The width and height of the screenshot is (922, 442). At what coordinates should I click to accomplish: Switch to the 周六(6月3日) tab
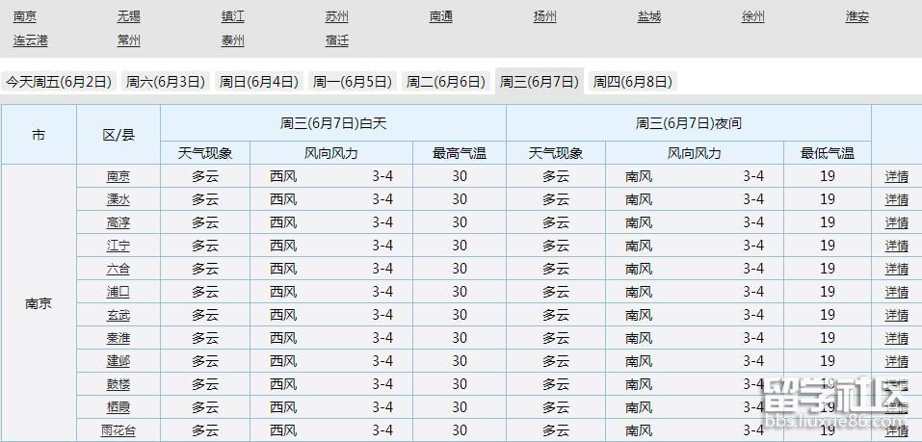[x=166, y=82]
